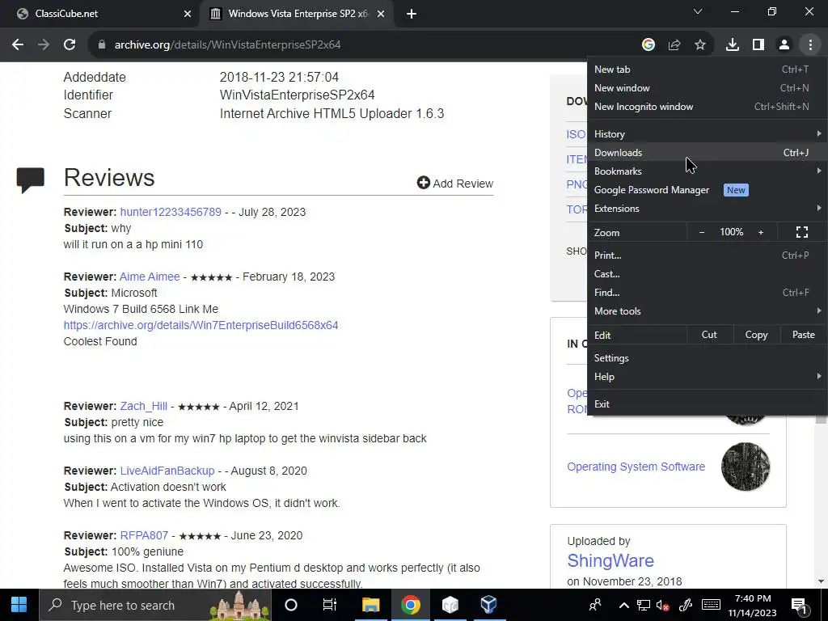
Task: Click Cut in the Edit row
Action: pyautogui.click(x=710, y=335)
